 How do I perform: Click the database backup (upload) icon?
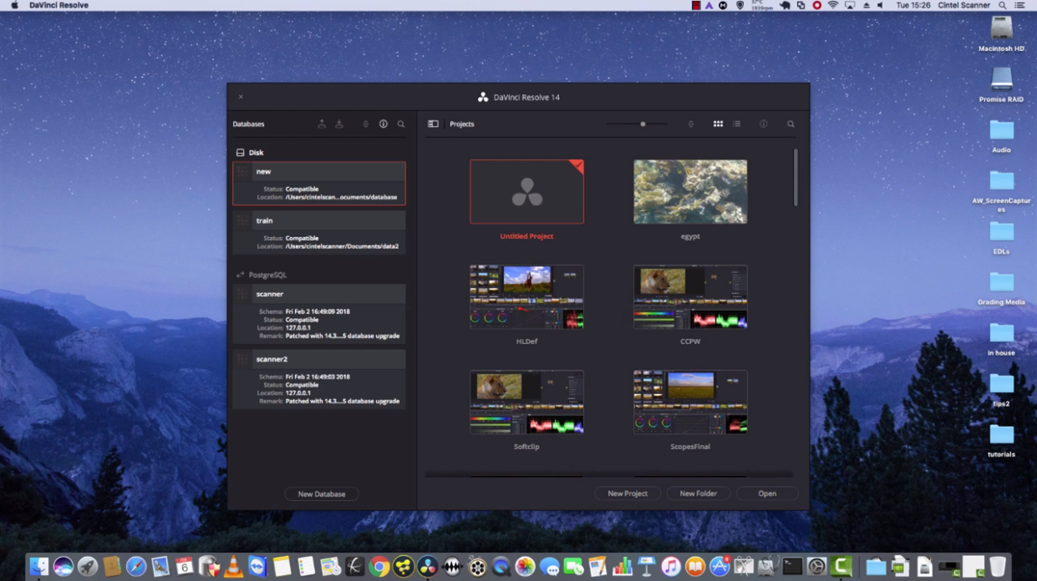click(x=322, y=124)
